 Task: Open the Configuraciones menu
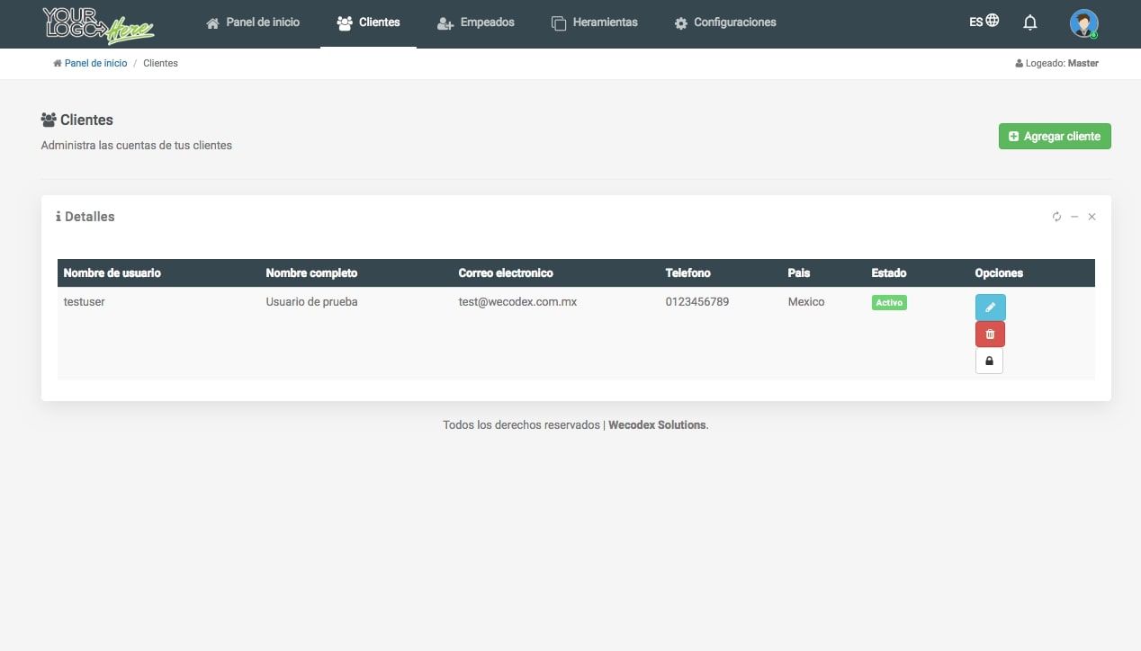point(724,22)
